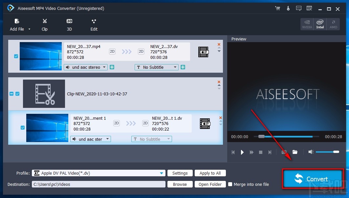Click the registration key icon
Screen dimensions: 349x198
coord(288,9)
